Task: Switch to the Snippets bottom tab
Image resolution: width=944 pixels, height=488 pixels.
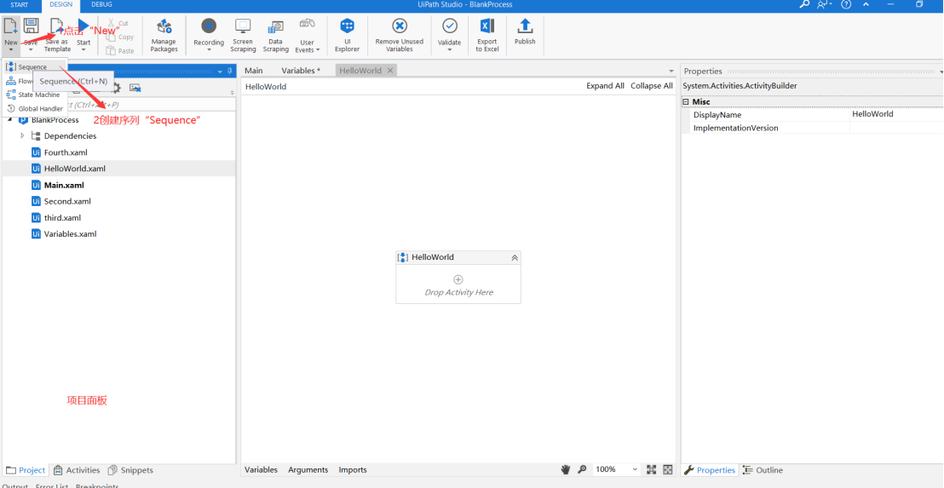Action: pyautogui.click(x=130, y=470)
